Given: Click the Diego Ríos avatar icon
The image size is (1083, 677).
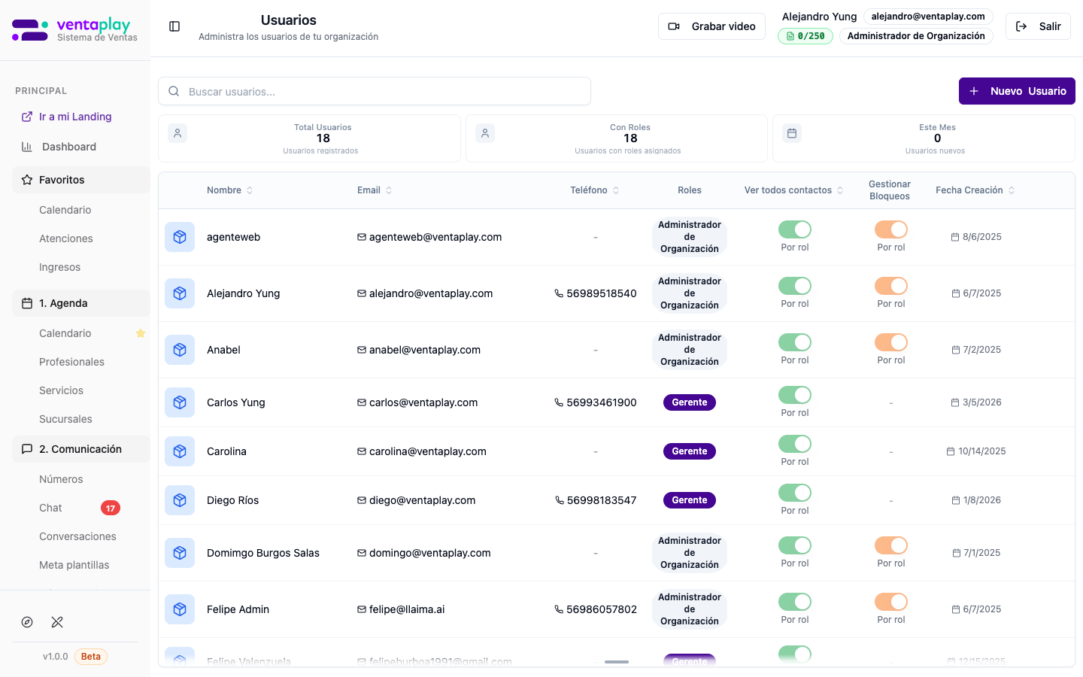Looking at the screenshot, I should pos(180,500).
